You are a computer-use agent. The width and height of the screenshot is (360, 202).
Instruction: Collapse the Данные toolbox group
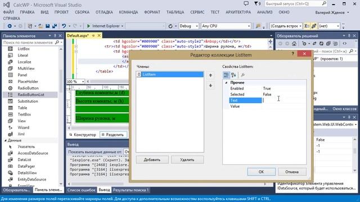coord(6,140)
